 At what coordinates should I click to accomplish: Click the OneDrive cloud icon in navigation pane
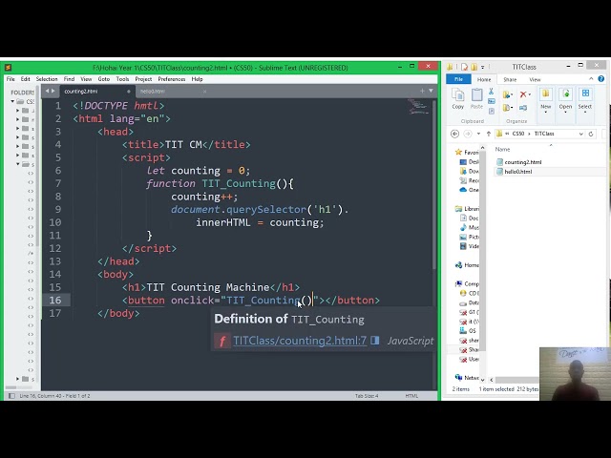coord(463,190)
